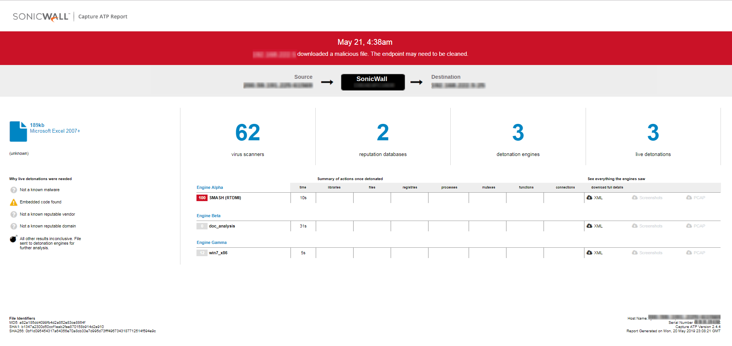This screenshot has height=346, width=732.
Task: Click the Report Generated date line
Action: pos(674,331)
